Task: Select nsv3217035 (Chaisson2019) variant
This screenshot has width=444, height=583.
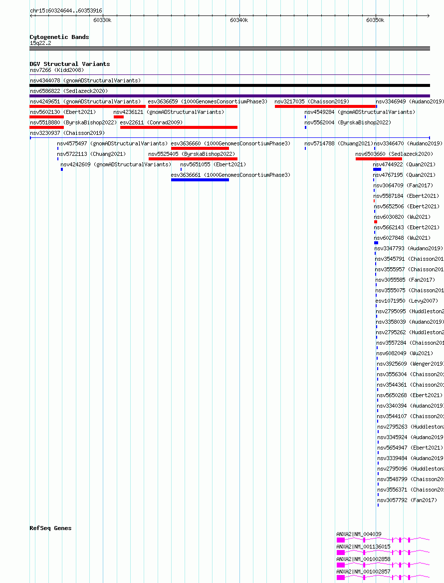Action: tap(312, 101)
